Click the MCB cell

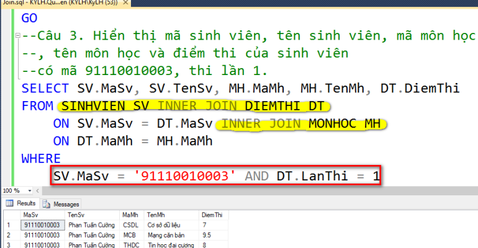[x=132, y=235]
